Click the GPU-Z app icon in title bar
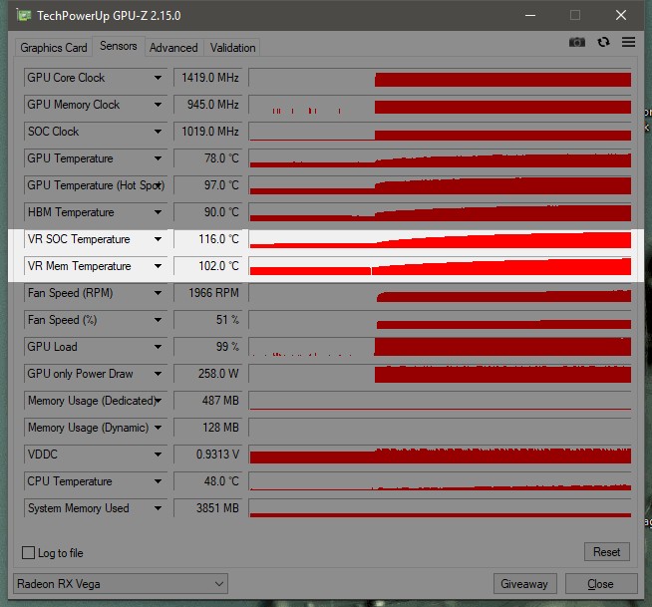The height and width of the screenshot is (607, 652). coord(24,16)
